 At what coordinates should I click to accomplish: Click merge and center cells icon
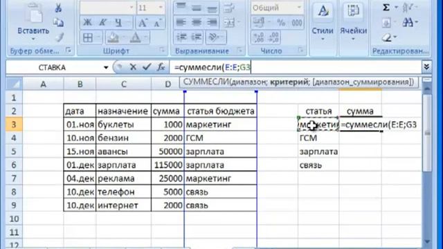[229, 23]
